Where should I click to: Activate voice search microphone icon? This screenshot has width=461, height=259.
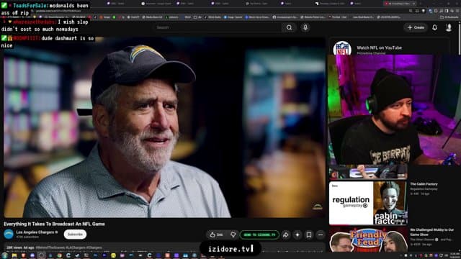point(305,27)
